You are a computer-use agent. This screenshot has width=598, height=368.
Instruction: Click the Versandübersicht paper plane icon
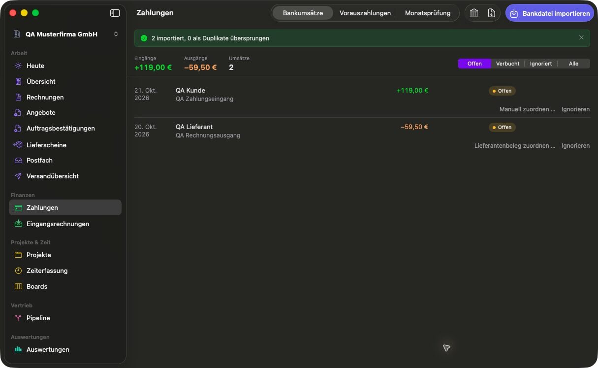(18, 176)
